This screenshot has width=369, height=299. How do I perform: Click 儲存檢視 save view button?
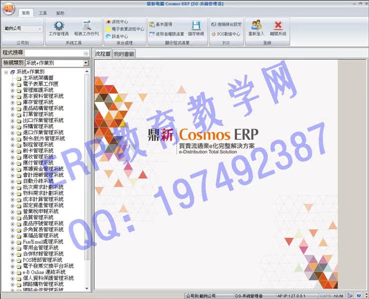(x=196, y=28)
